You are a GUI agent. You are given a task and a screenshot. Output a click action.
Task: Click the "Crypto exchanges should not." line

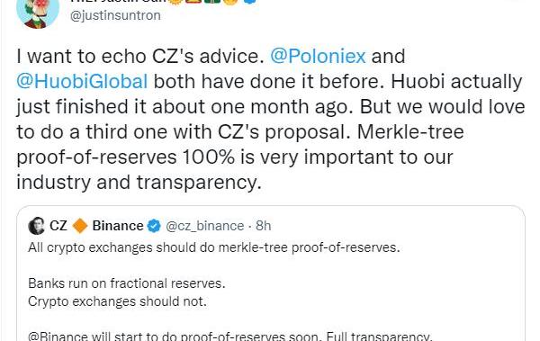pos(117,301)
